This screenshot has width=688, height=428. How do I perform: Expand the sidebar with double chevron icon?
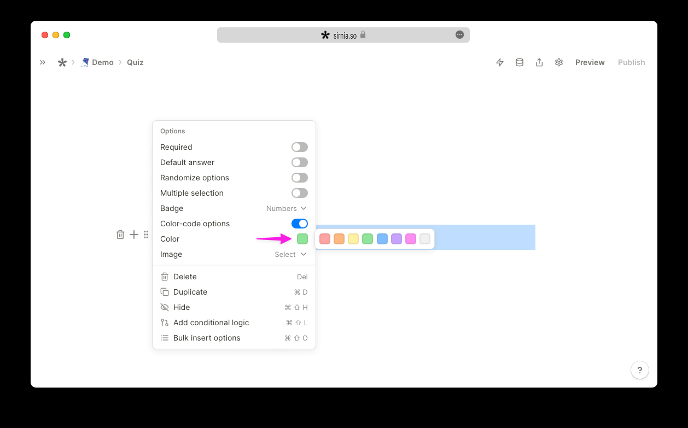click(x=43, y=62)
